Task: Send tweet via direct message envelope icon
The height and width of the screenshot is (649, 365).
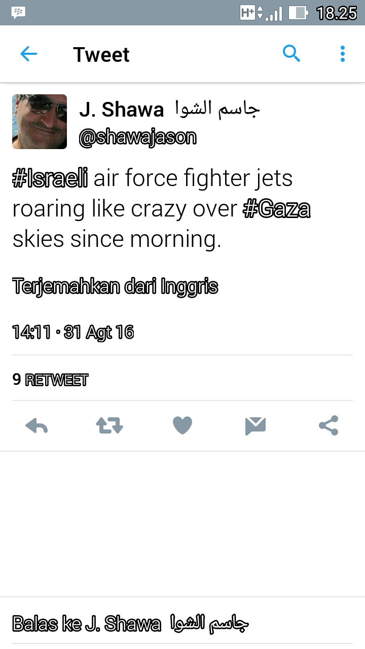Action: coord(255,426)
